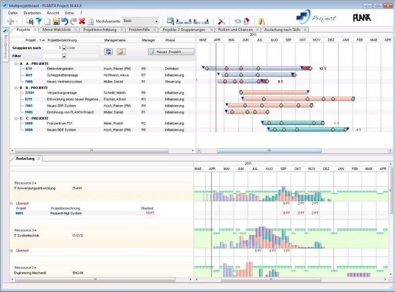Screen dimensions: 395x292
Task: Click the house icon in toolbar
Action: click(246, 22)
